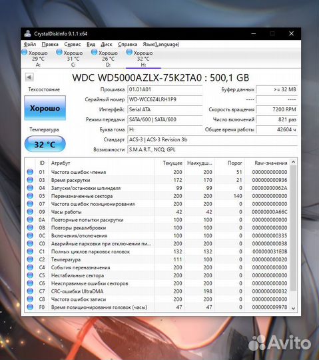
Task: Click status icon for attribute 09
Action: tap(30, 212)
